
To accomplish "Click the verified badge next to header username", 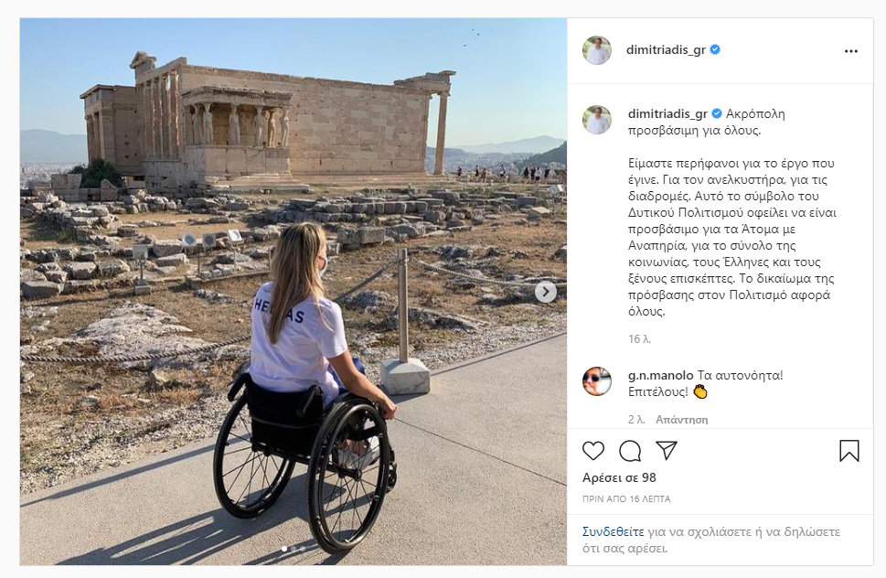I will [715, 49].
